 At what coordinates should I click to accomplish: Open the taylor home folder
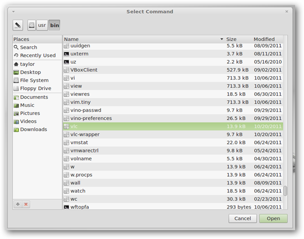[x=37, y=64]
